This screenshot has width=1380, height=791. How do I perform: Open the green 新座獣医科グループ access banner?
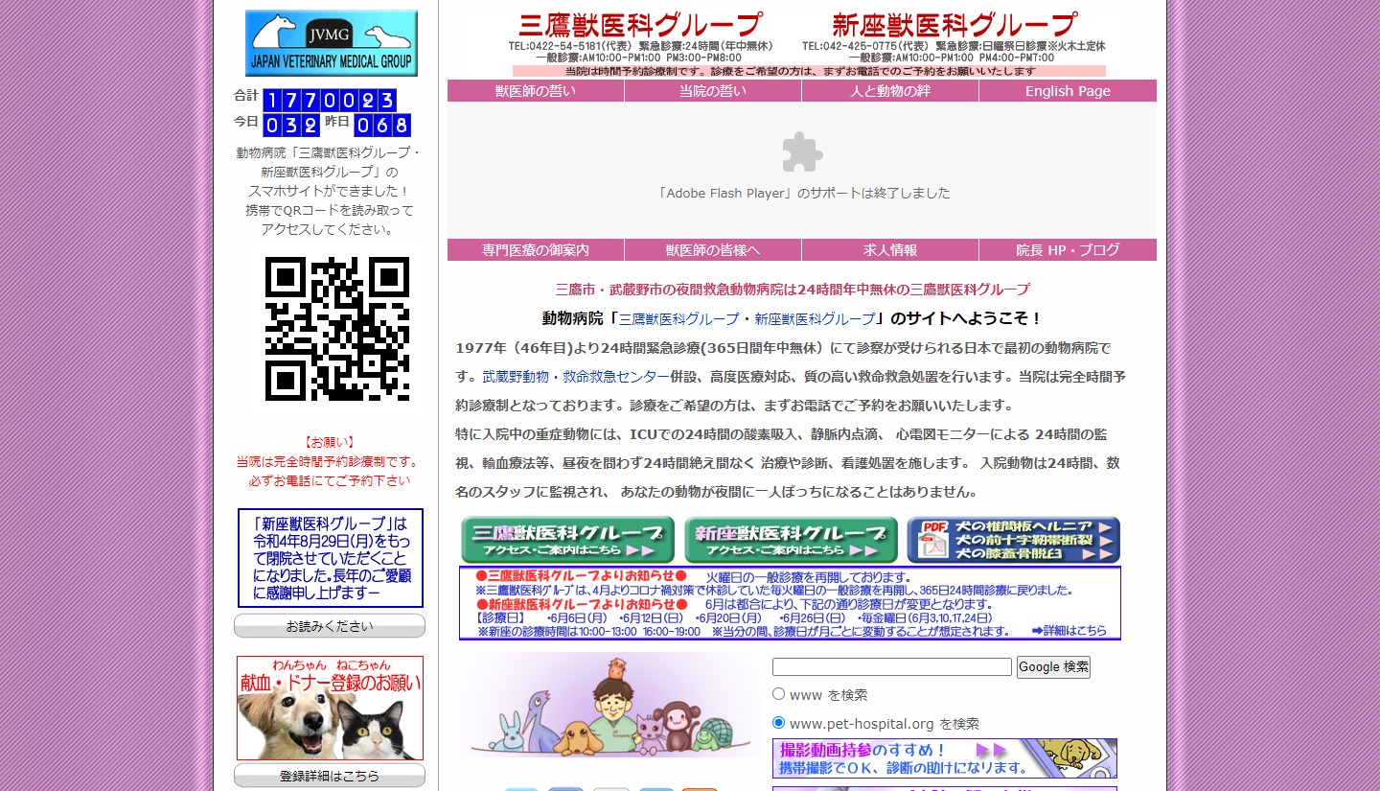[x=791, y=540]
